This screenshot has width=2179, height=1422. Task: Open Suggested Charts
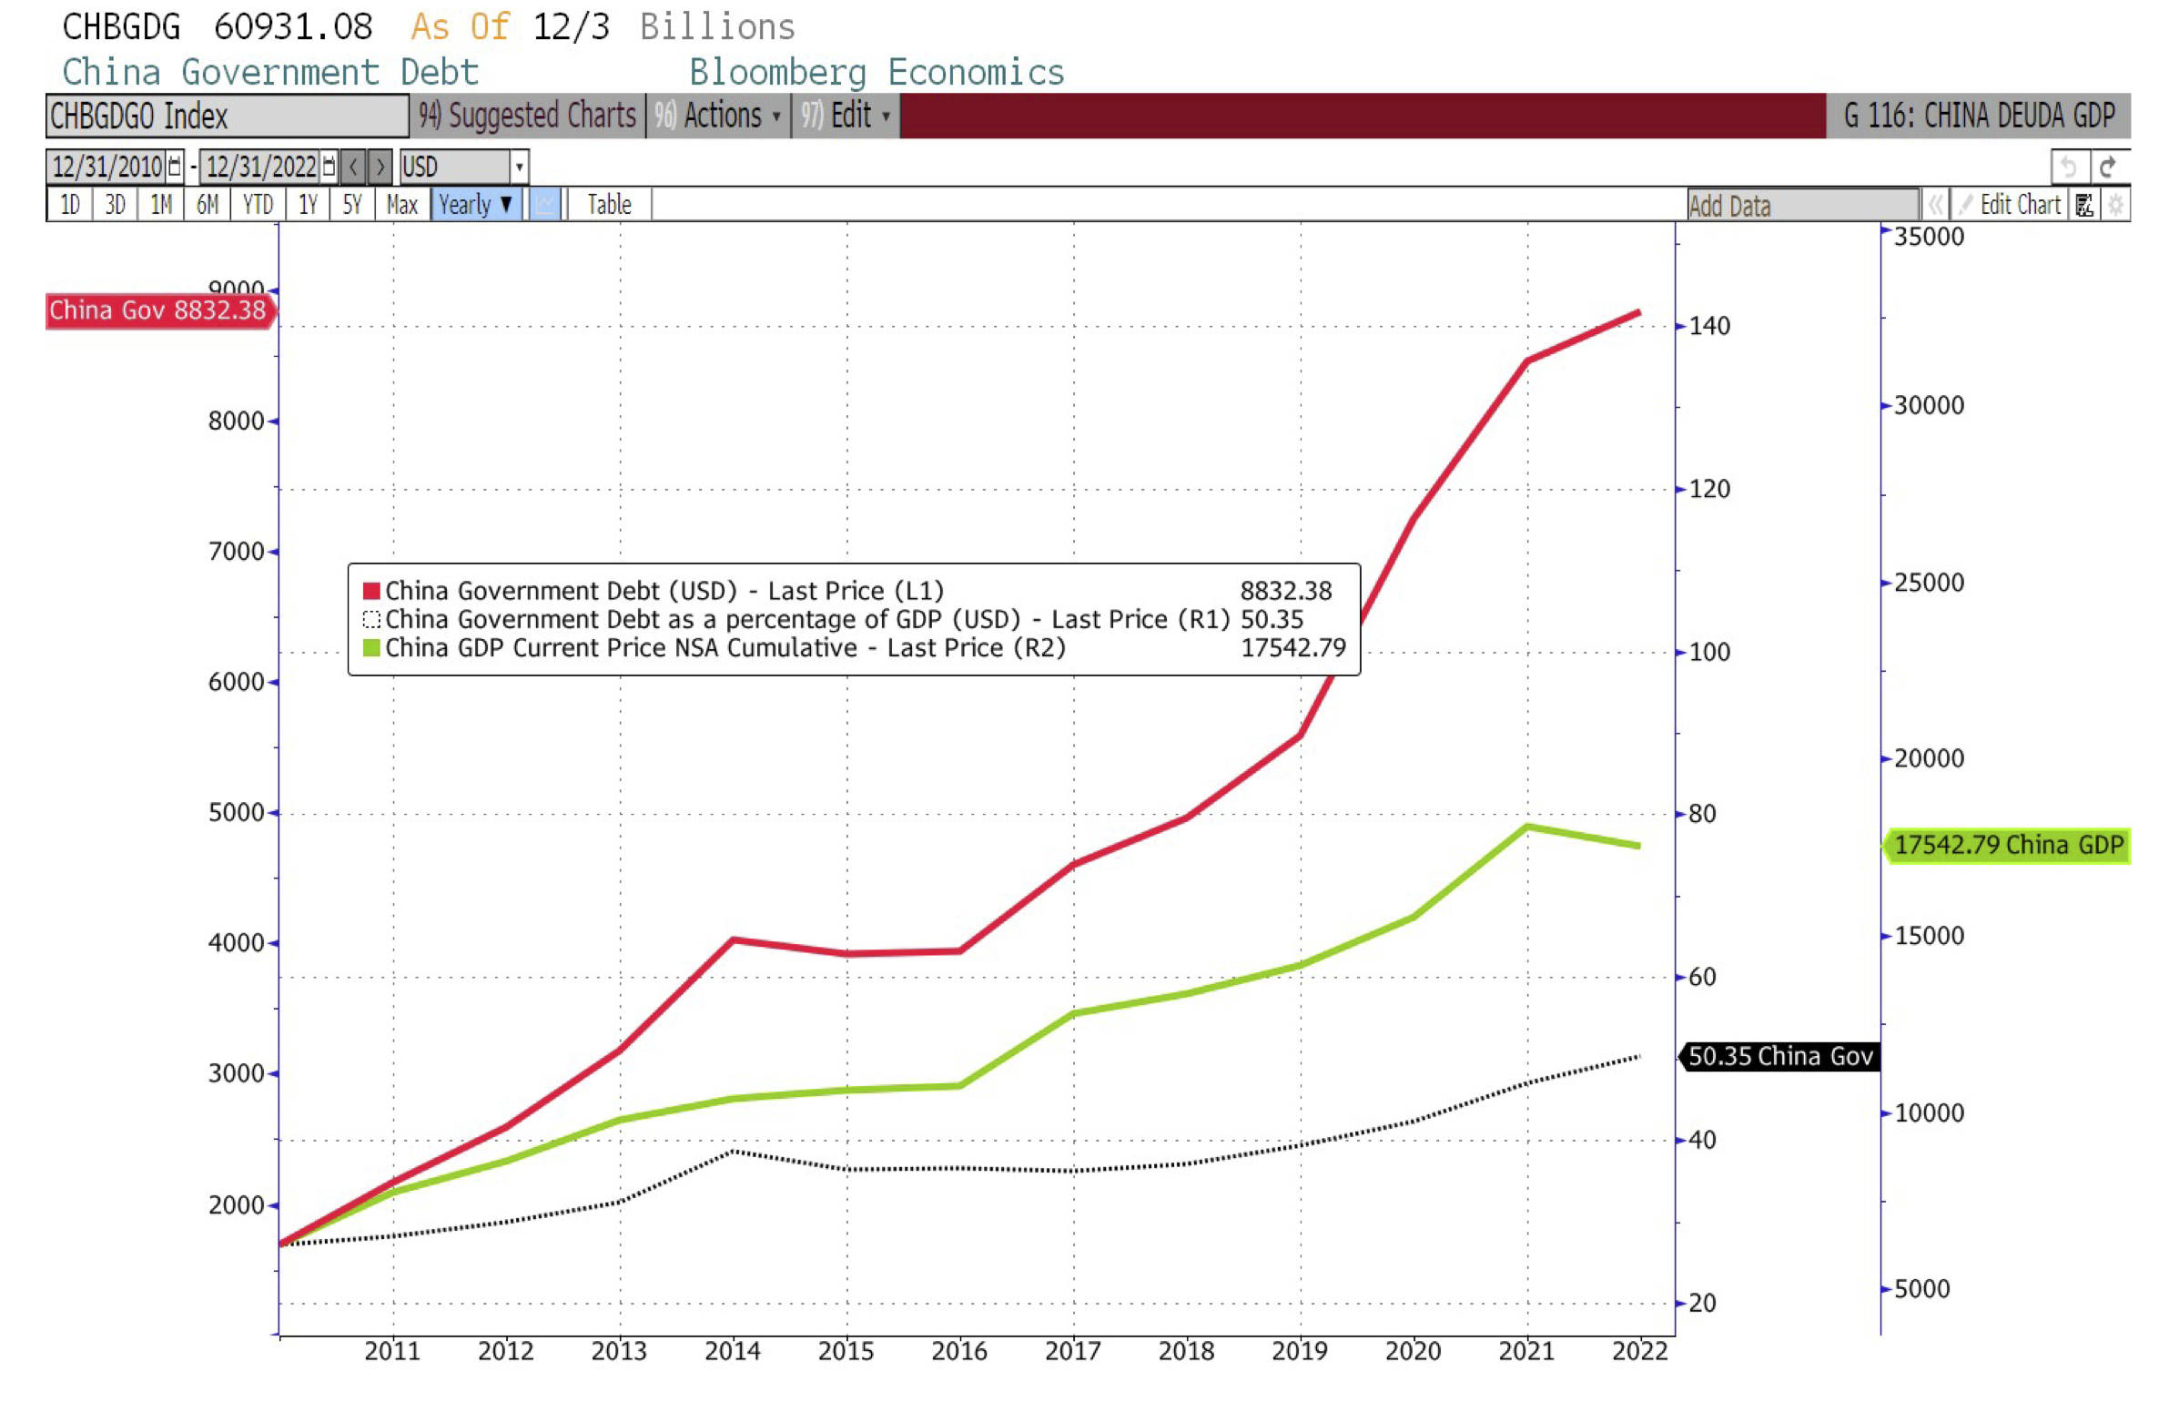527,116
